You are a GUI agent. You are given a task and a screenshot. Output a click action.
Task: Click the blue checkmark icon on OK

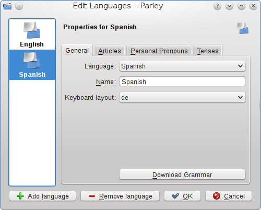(175, 196)
